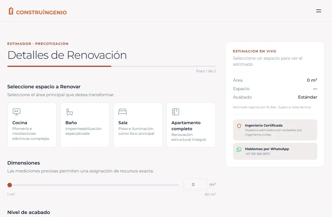Select the Baño renovation card
Viewport: 332px width, 217px height.
(x=85, y=125)
